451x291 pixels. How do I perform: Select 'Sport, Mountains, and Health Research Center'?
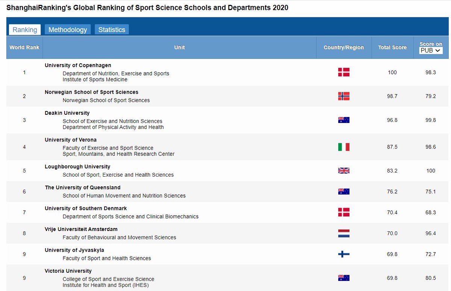[118, 154]
